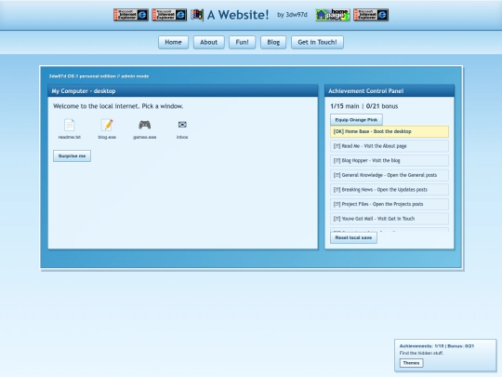This screenshot has height=377, width=502.
Task: Click 'Welcome to the local internet' text
Action: click(118, 106)
